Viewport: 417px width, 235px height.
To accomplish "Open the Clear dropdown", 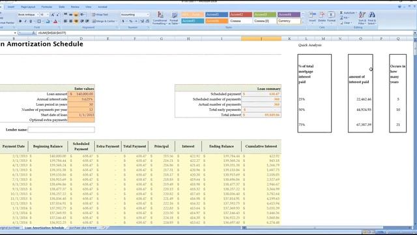I will (345, 23).
